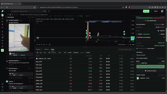
Task: Open the How it works link
Action: click(151, 49)
